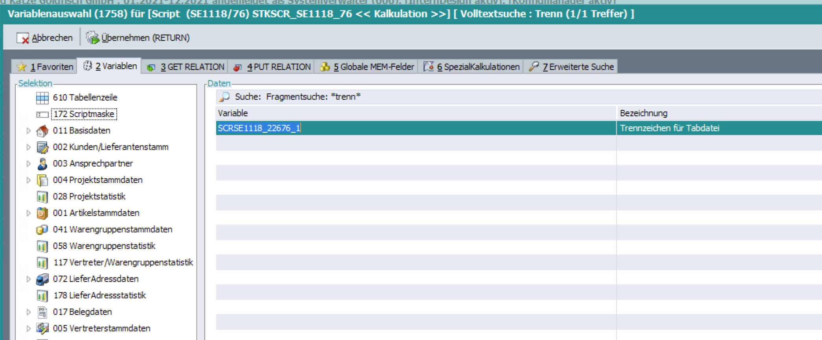This screenshot has width=822, height=340.
Task: Click the Abbrechen cancel icon
Action: tap(23, 38)
